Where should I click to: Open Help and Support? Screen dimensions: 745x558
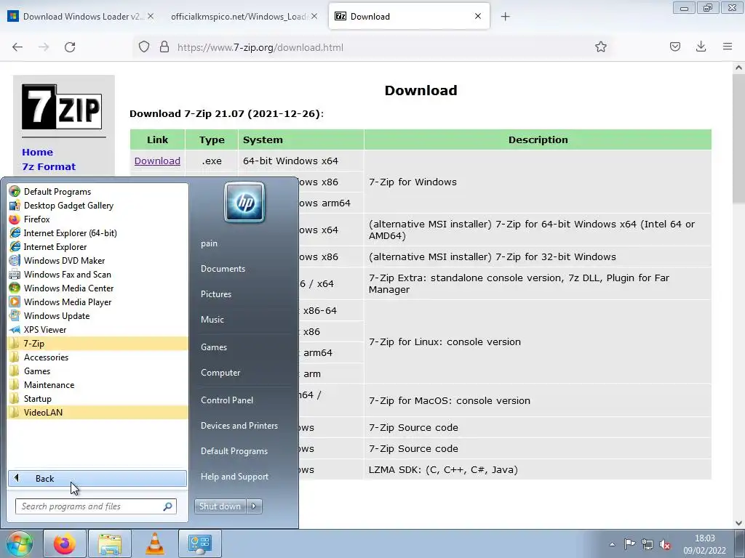235,477
